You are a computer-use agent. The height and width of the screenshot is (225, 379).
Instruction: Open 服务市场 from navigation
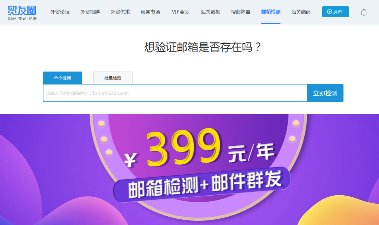[x=150, y=12]
